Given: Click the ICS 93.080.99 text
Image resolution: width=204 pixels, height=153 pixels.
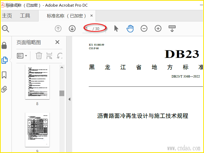Looking at the screenshot, I should 97,45.
